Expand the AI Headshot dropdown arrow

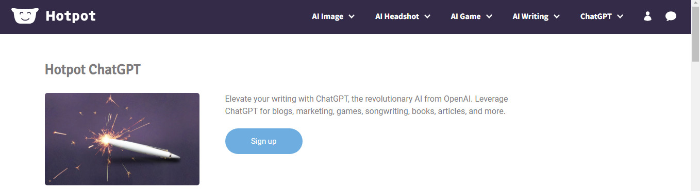pyautogui.click(x=427, y=16)
